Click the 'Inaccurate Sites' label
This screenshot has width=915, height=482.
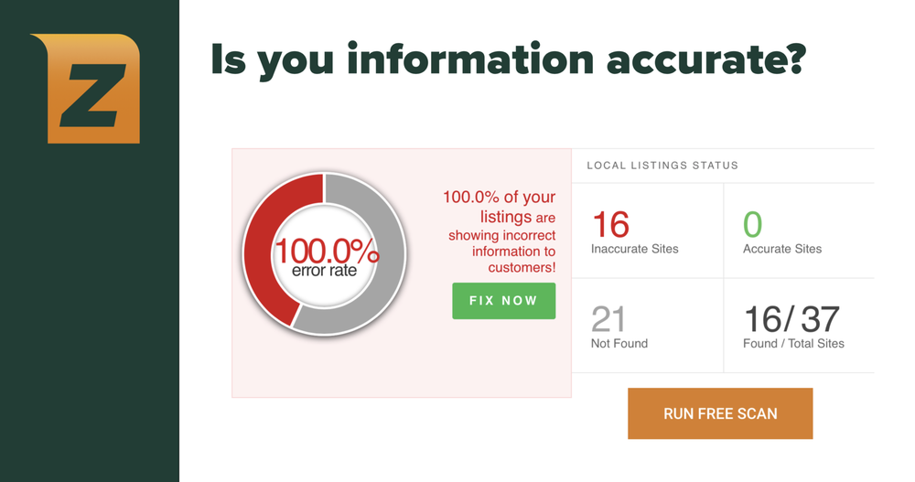tap(634, 249)
